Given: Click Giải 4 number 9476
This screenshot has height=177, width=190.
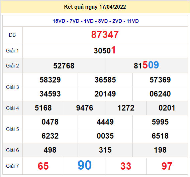Looking at the screenshot, I should pos(84,108).
